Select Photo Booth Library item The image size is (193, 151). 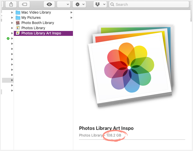[x=43, y=23]
